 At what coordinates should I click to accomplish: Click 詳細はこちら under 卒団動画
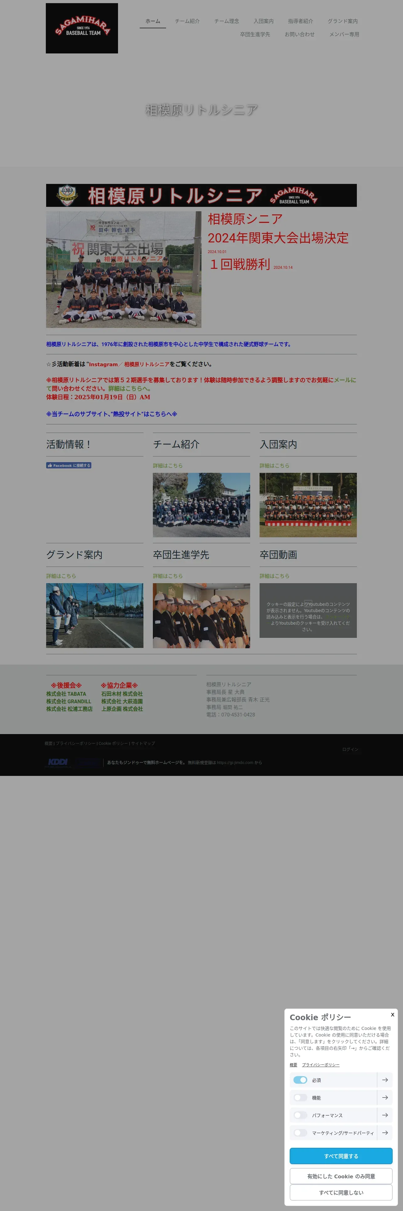point(274,576)
